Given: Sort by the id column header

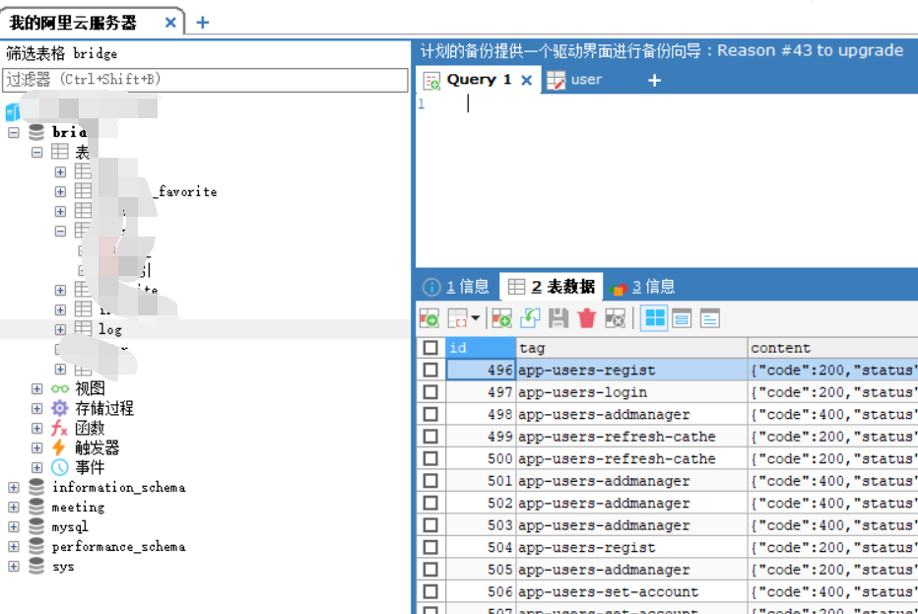Looking at the screenshot, I should [480, 348].
